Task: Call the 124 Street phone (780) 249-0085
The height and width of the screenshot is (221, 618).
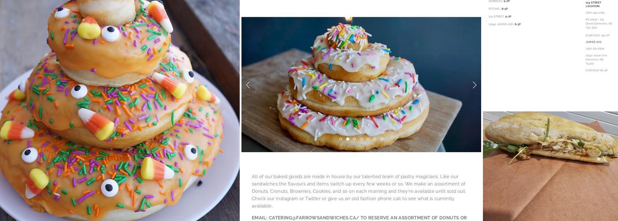Action: coord(595,13)
